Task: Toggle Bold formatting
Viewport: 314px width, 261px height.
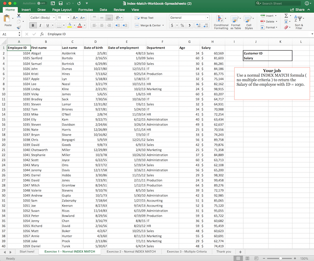Action: coord(33,25)
